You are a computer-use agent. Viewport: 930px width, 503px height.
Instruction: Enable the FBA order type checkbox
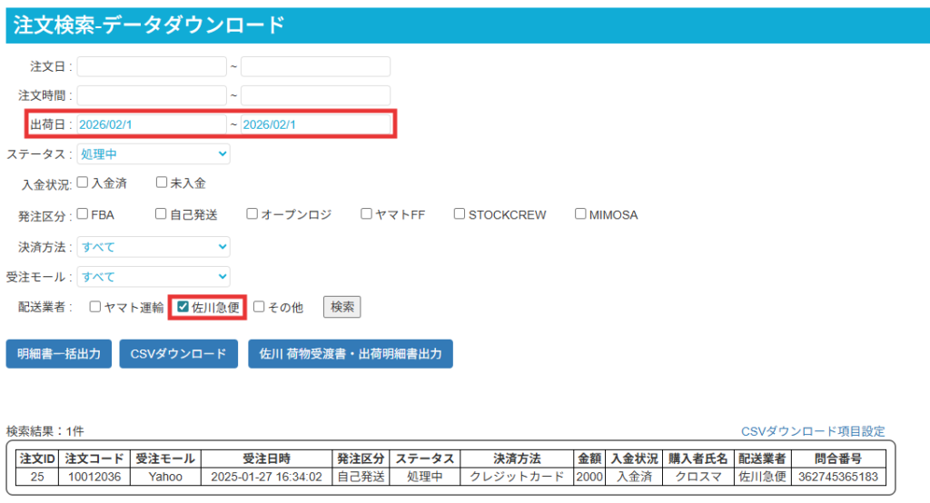pos(83,214)
